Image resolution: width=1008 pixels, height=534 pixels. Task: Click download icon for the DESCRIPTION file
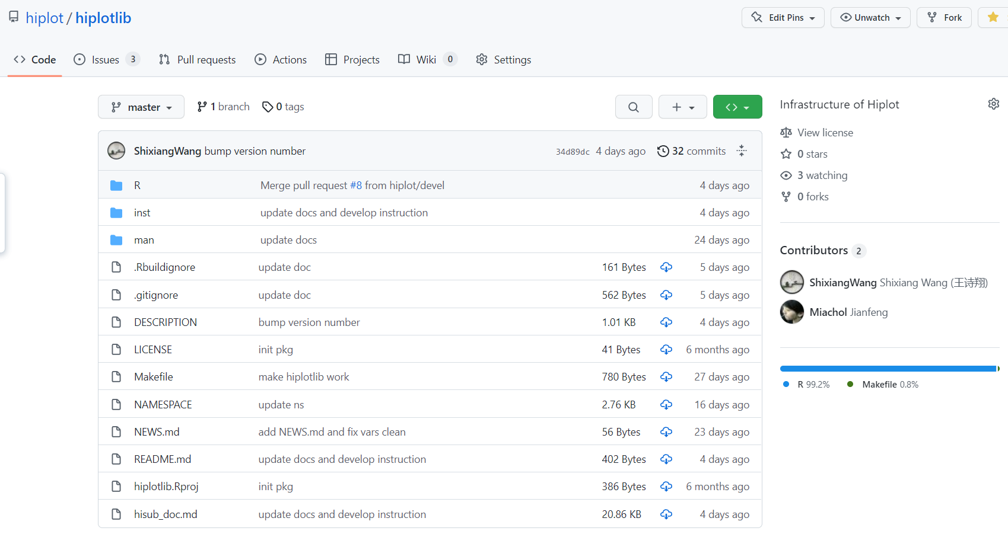point(666,322)
